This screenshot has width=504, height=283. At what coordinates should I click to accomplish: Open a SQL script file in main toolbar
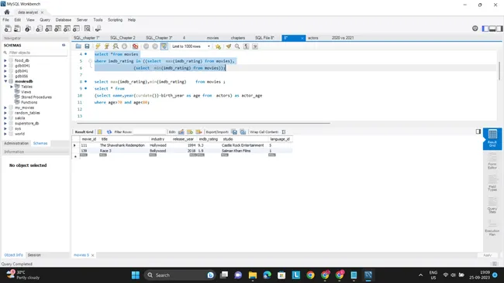click(17, 29)
